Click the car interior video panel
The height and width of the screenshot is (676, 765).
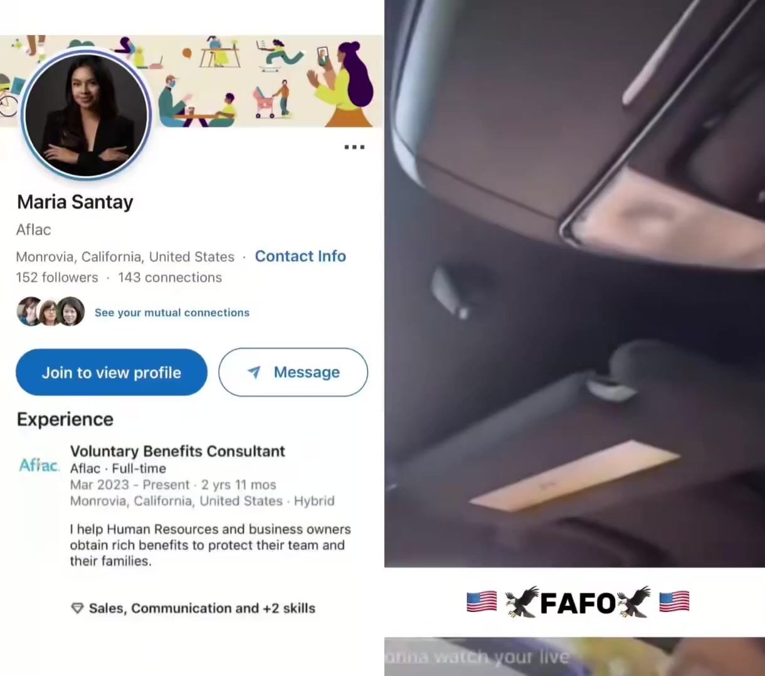point(574,283)
